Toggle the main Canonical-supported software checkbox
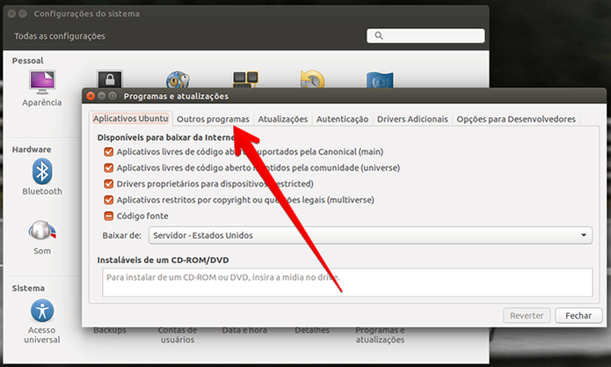Viewport: 611px width, 367px height. 109,151
